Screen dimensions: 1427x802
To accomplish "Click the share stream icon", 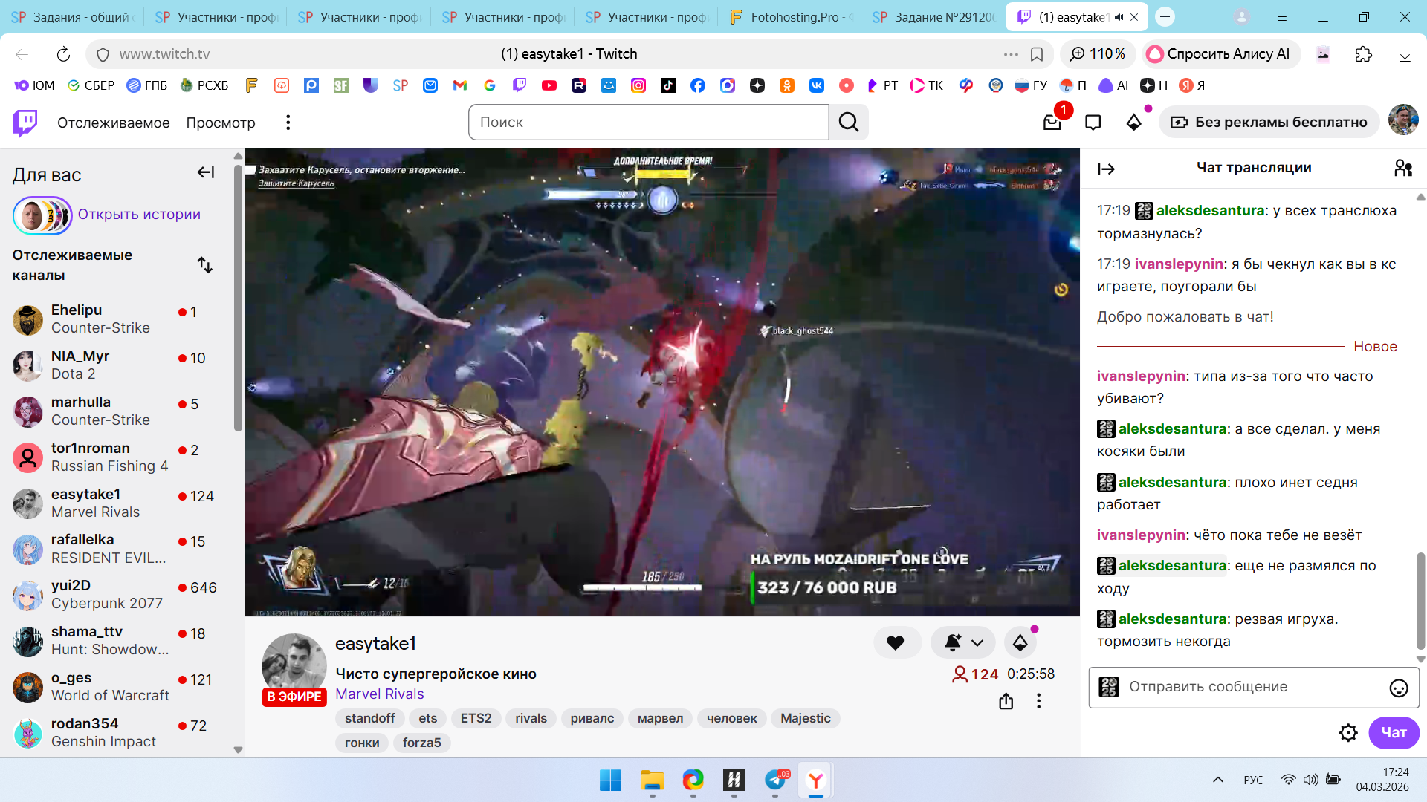I will click(x=1006, y=701).
